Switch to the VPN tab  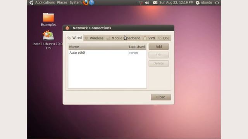click(x=149, y=38)
